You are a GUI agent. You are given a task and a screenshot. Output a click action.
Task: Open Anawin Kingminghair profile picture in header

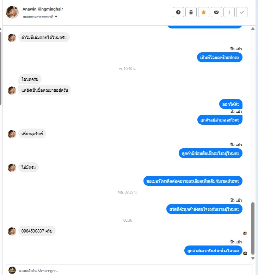pos(12,12)
